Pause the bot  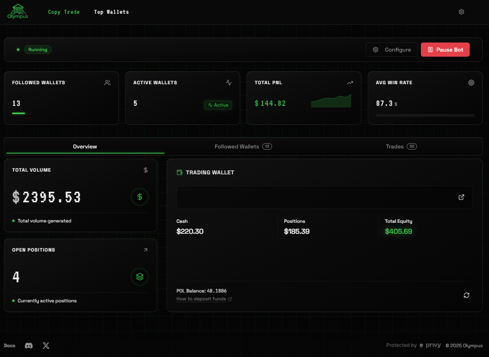[445, 50]
